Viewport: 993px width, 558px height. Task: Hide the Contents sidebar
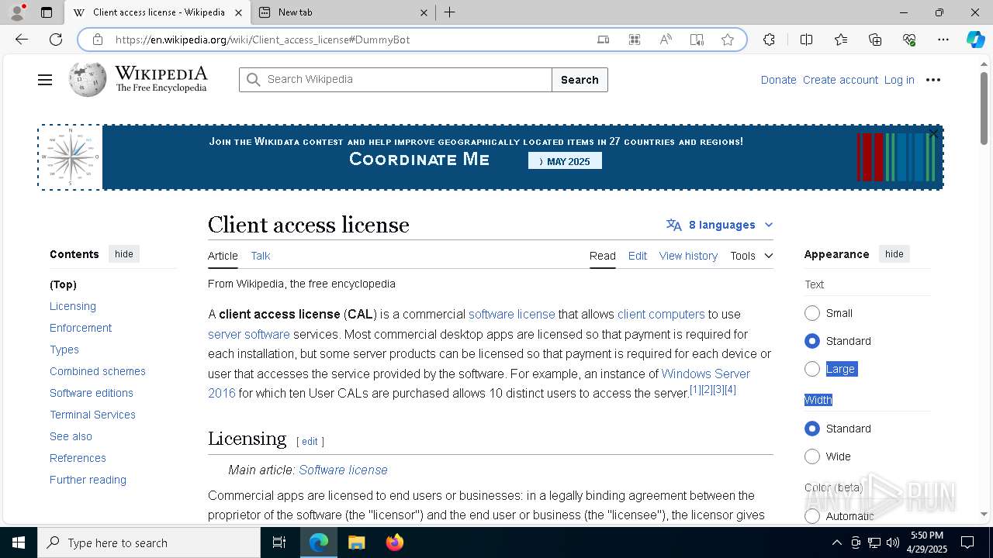tap(124, 254)
